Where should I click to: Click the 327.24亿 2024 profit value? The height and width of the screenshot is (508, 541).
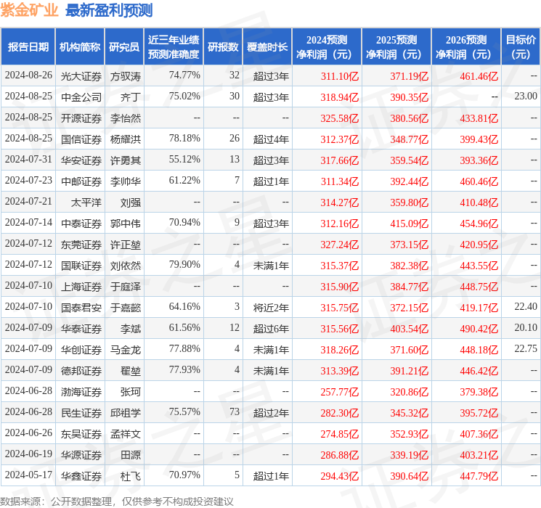(340, 244)
